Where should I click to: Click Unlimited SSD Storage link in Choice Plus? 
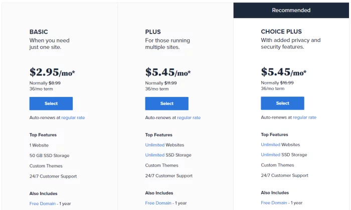click(x=271, y=155)
